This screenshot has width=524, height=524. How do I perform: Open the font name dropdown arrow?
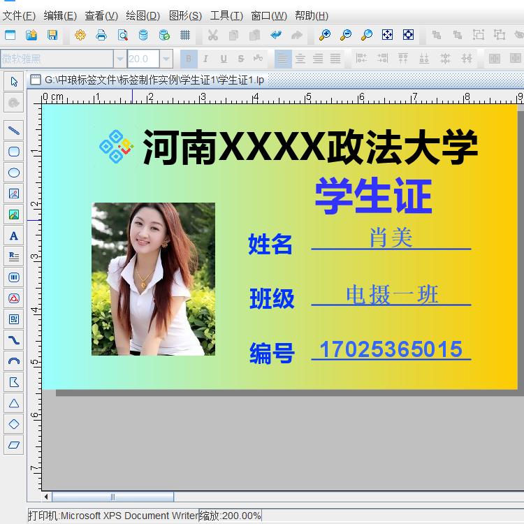[x=120, y=59]
